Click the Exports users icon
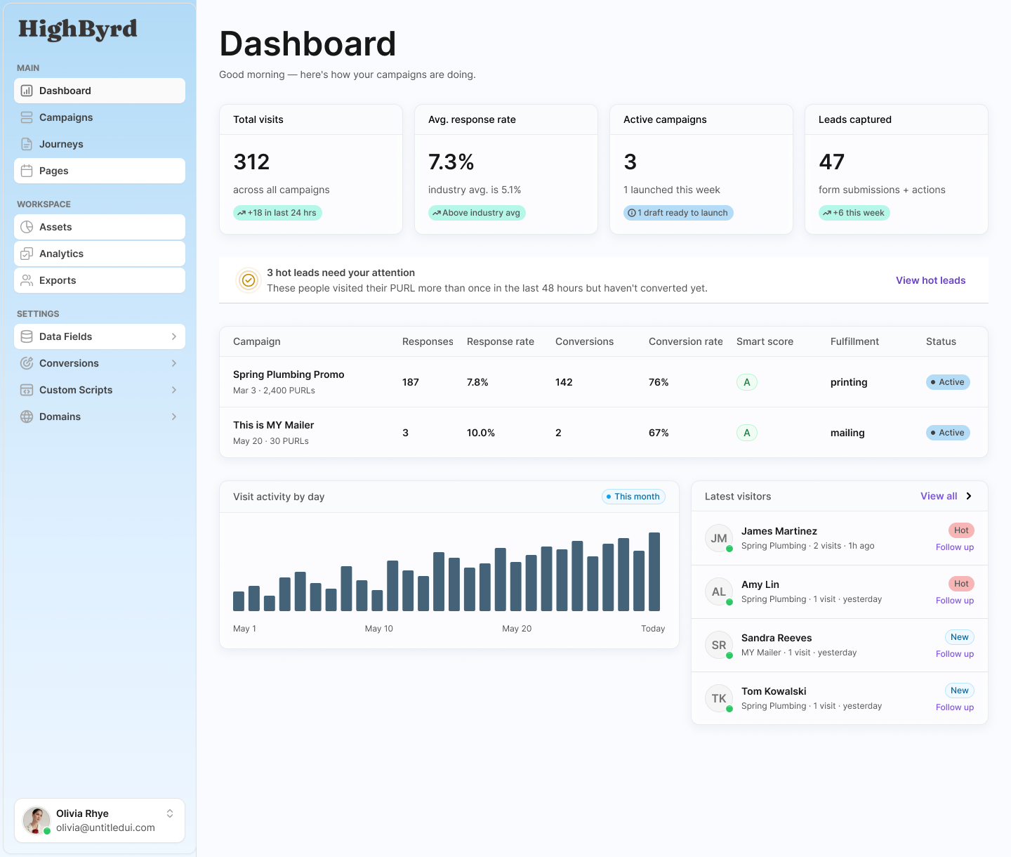This screenshot has height=857, width=1011. [27, 280]
